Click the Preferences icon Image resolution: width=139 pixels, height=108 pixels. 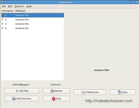click(83, 92)
